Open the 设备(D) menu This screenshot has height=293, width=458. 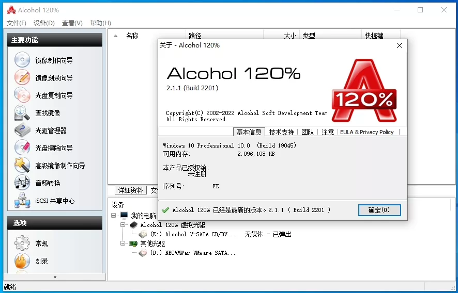(x=44, y=23)
